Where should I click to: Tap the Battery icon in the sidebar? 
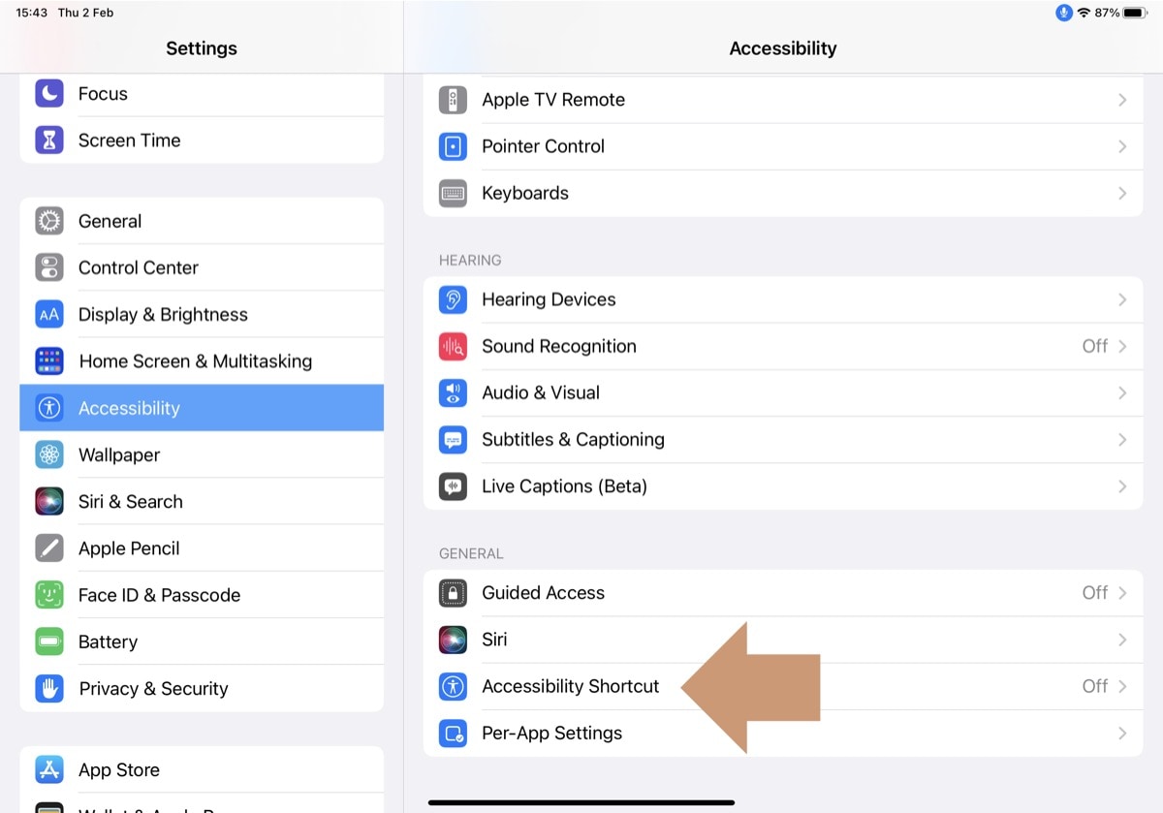(49, 641)
